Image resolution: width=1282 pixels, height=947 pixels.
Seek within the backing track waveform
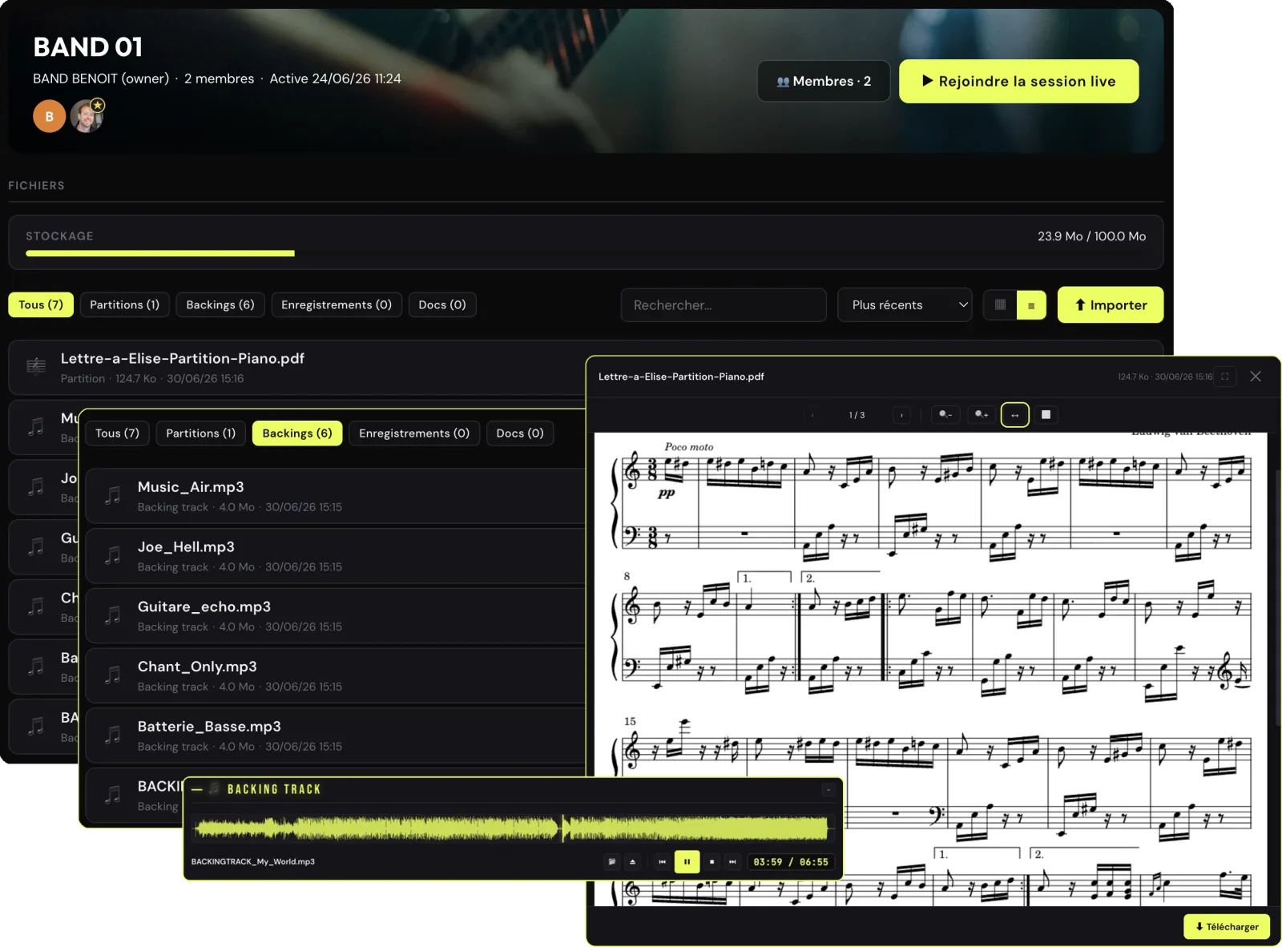click(x=513, y=828)
